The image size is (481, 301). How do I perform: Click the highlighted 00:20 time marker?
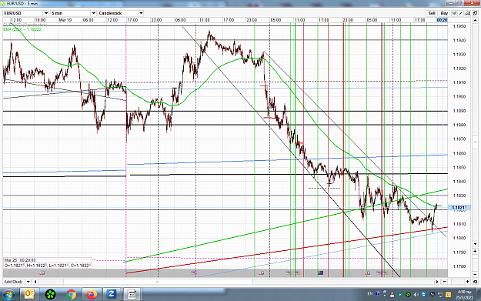(442, 20)
